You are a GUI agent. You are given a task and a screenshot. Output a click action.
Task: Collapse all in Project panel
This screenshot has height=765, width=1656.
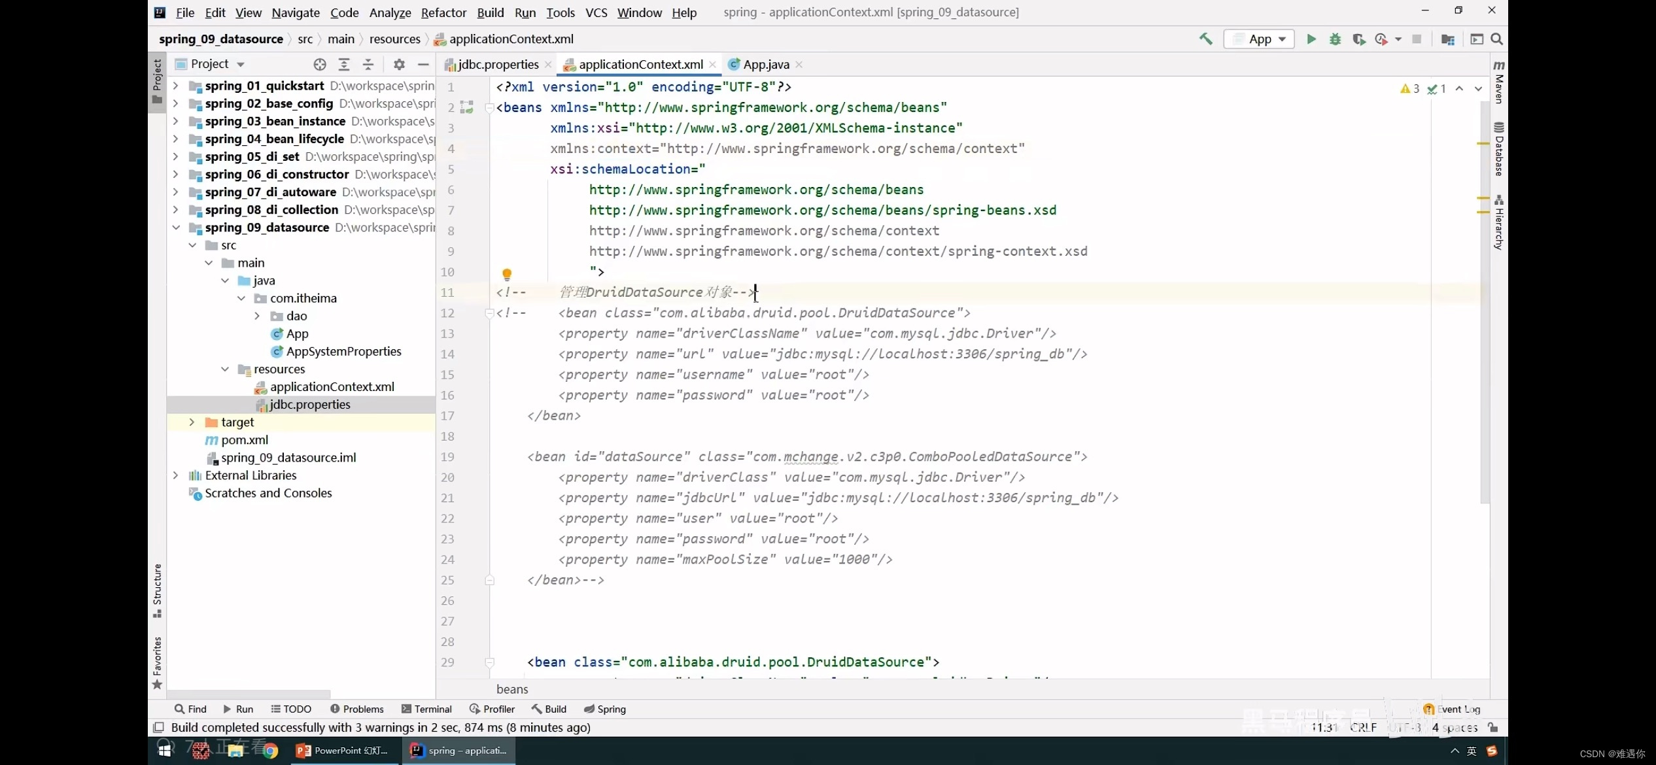pos(368,64)
